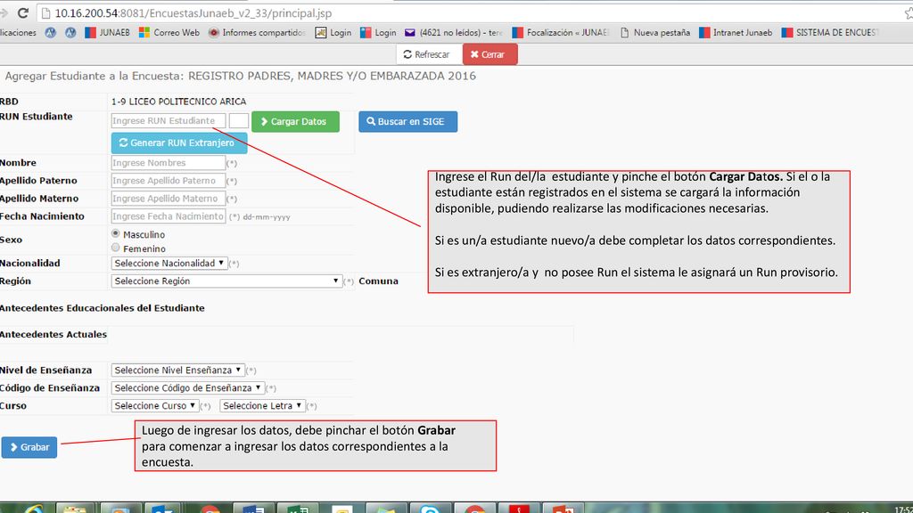
Task: Open the Focalización « JUNAEB bookmark
Action: 560,33
